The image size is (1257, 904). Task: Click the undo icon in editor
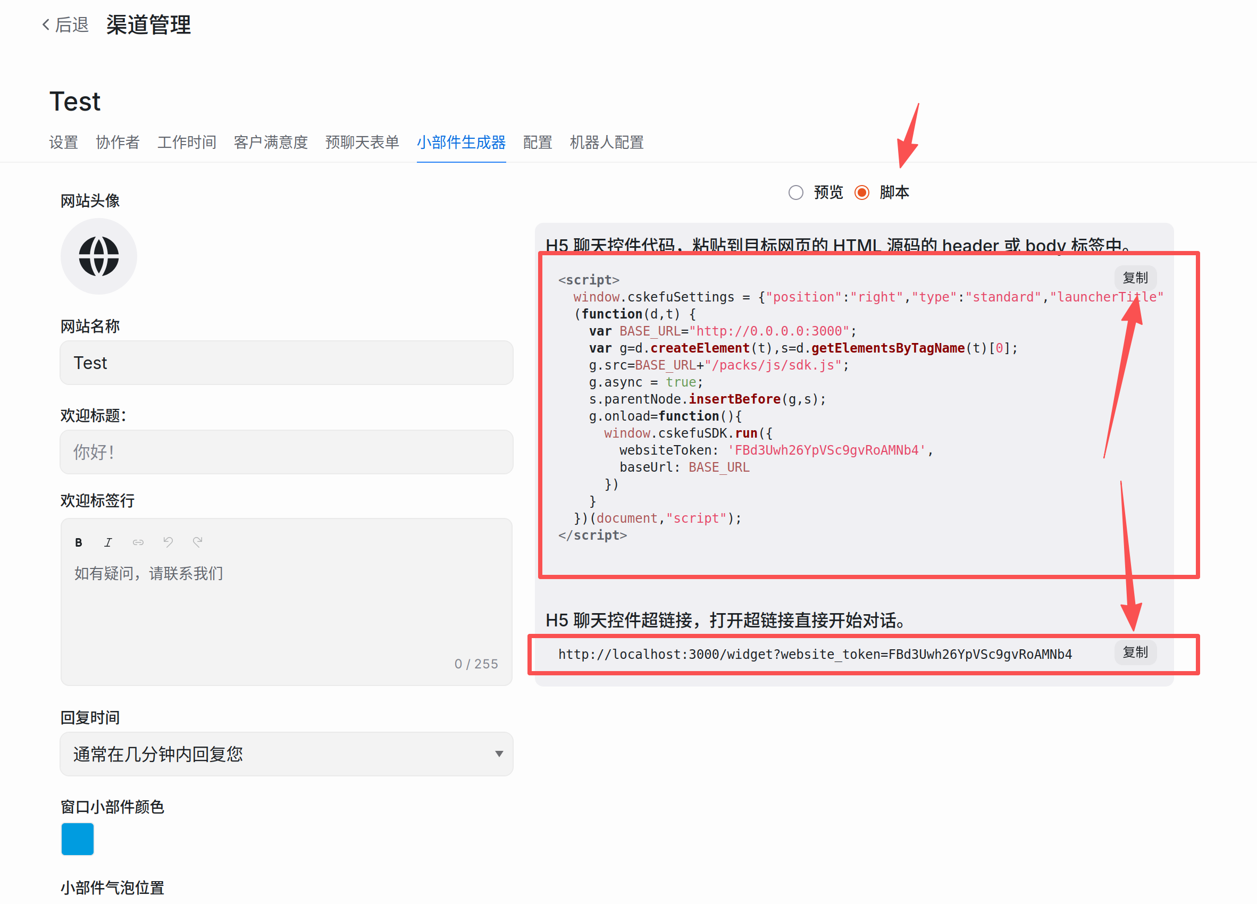[x=168, y=542]
